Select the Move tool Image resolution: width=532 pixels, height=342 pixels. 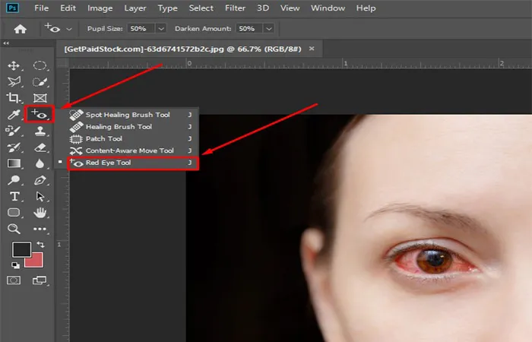[14, 66]
